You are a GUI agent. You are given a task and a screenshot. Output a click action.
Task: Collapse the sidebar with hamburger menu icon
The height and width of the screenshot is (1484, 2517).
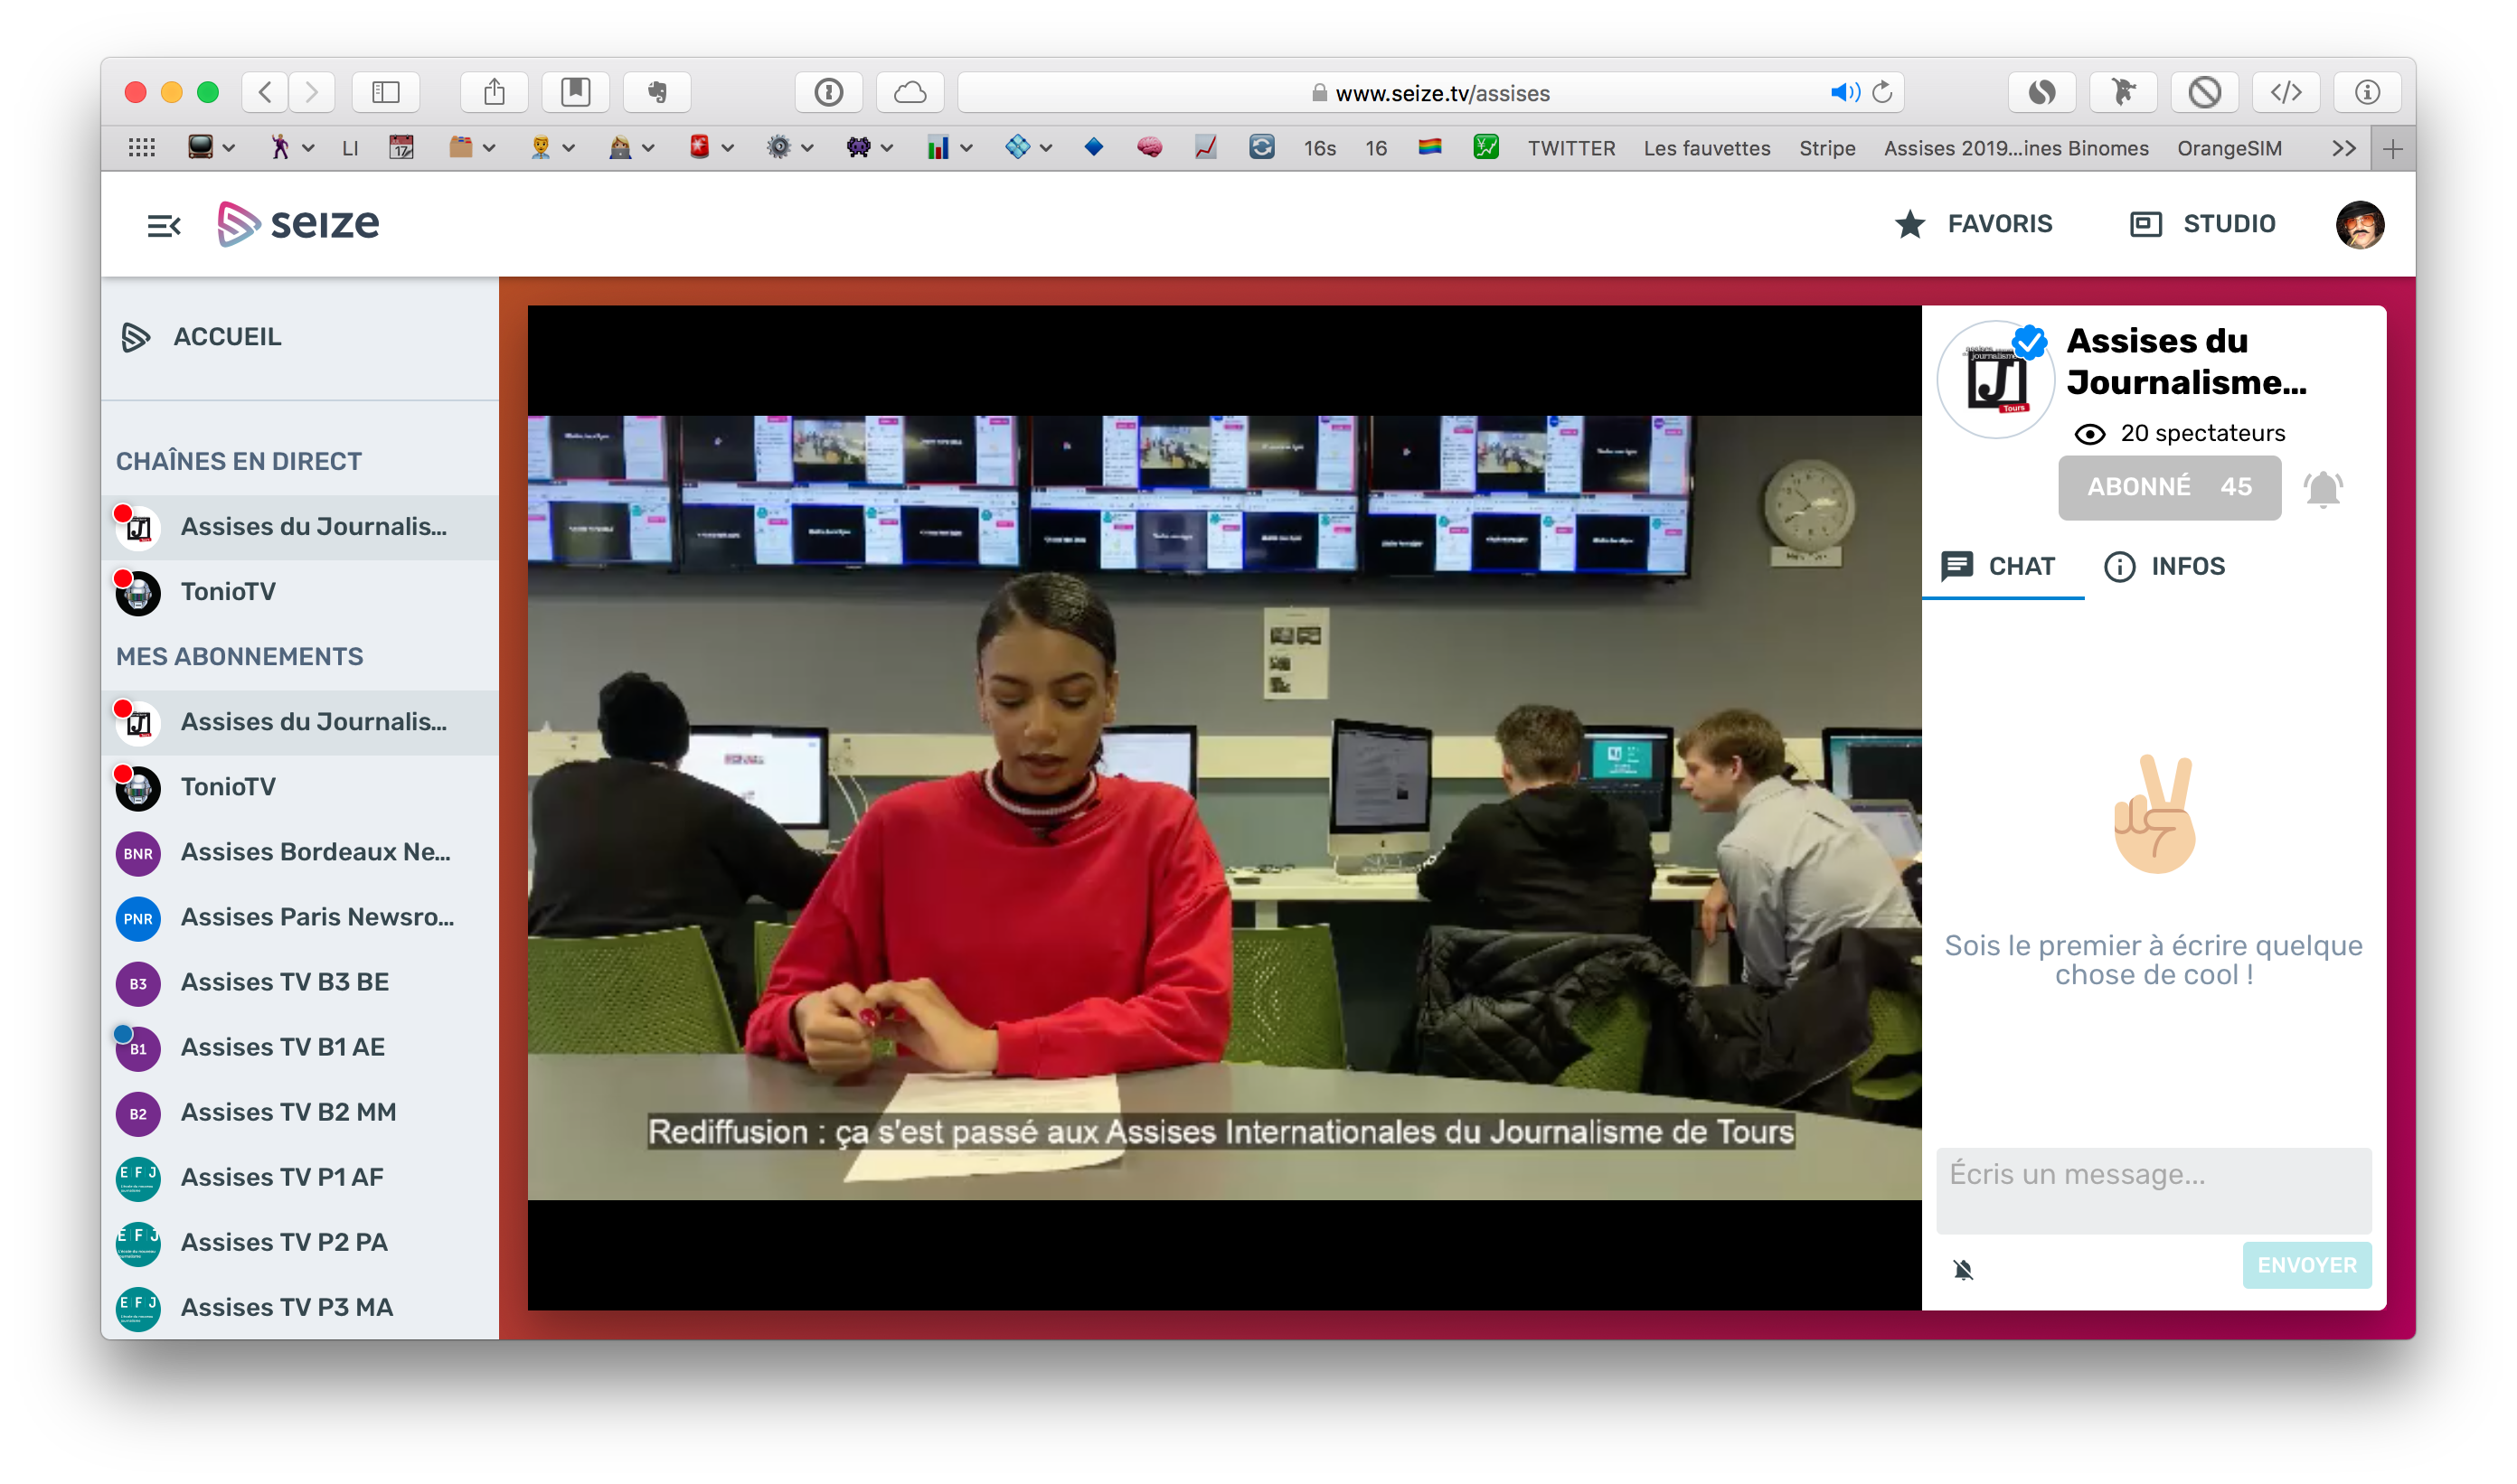coord(163,225)
